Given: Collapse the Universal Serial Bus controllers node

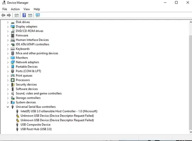Looking at the screenshot, I should pyautogui.click(x=8, y=107).
